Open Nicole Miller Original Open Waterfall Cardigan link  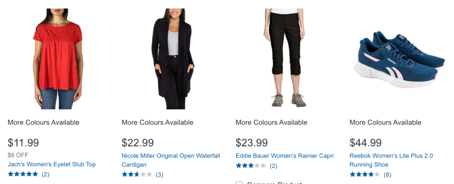click(x=171, y=160)
